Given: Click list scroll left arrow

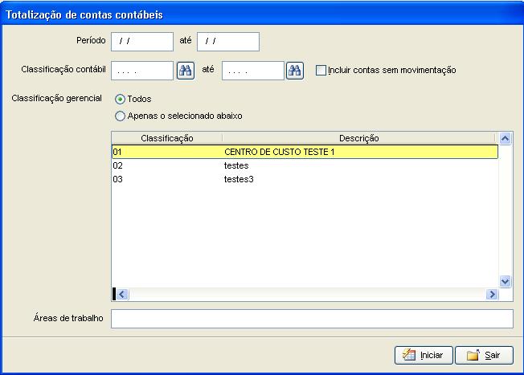Looking at the screenshot, I should tap(122, 294).
